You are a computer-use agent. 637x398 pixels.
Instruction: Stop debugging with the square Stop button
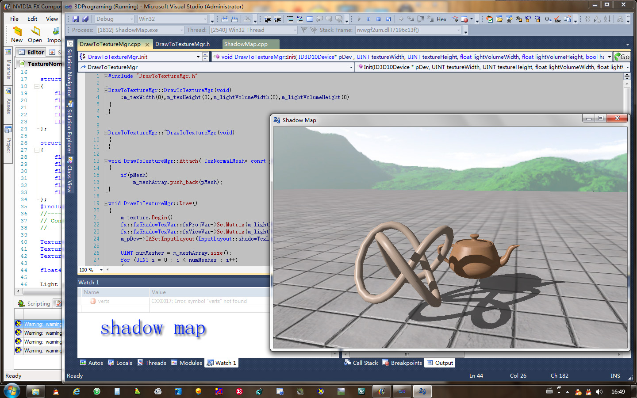click(x=379, y=19)
